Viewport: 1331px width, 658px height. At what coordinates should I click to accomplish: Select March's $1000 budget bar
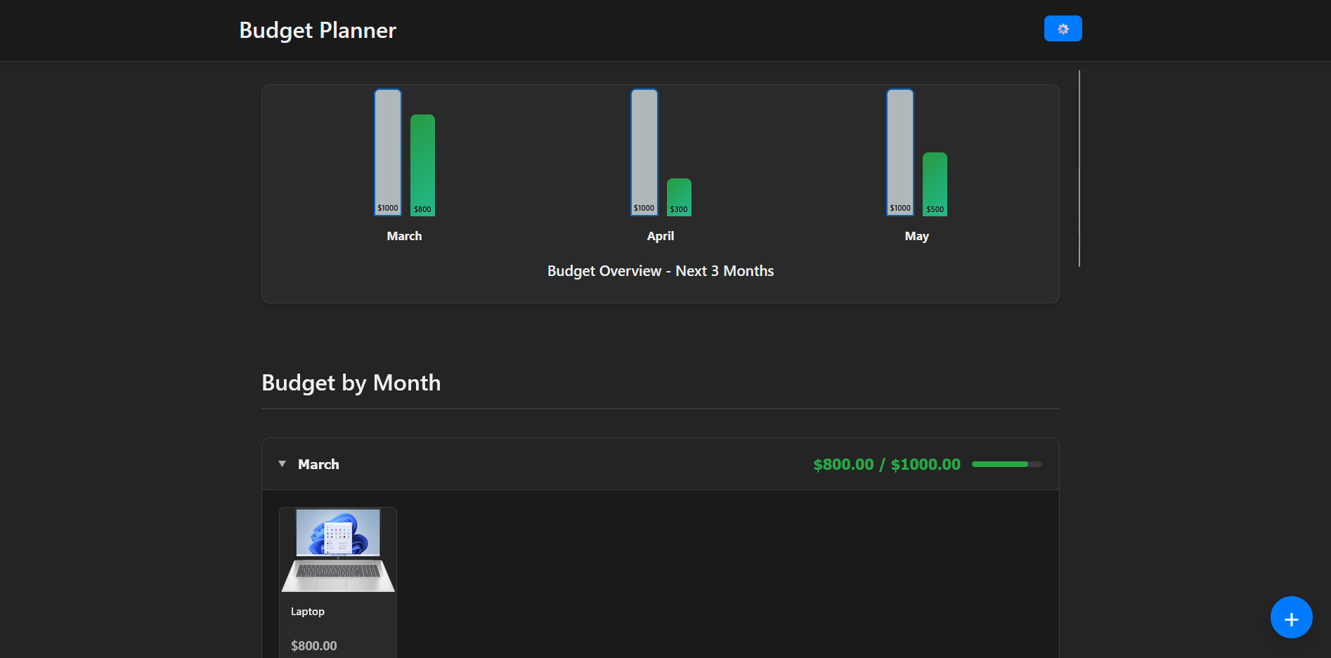coord(388,152)
